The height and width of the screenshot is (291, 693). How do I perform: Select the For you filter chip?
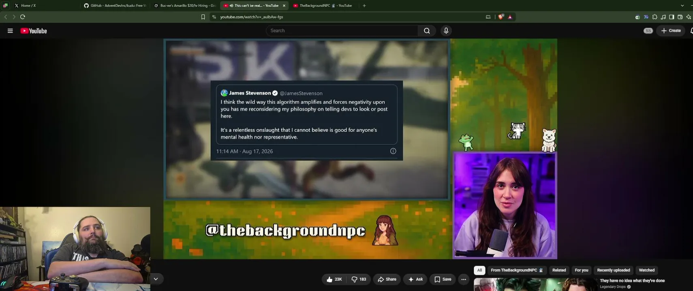[x=581, y=270]
